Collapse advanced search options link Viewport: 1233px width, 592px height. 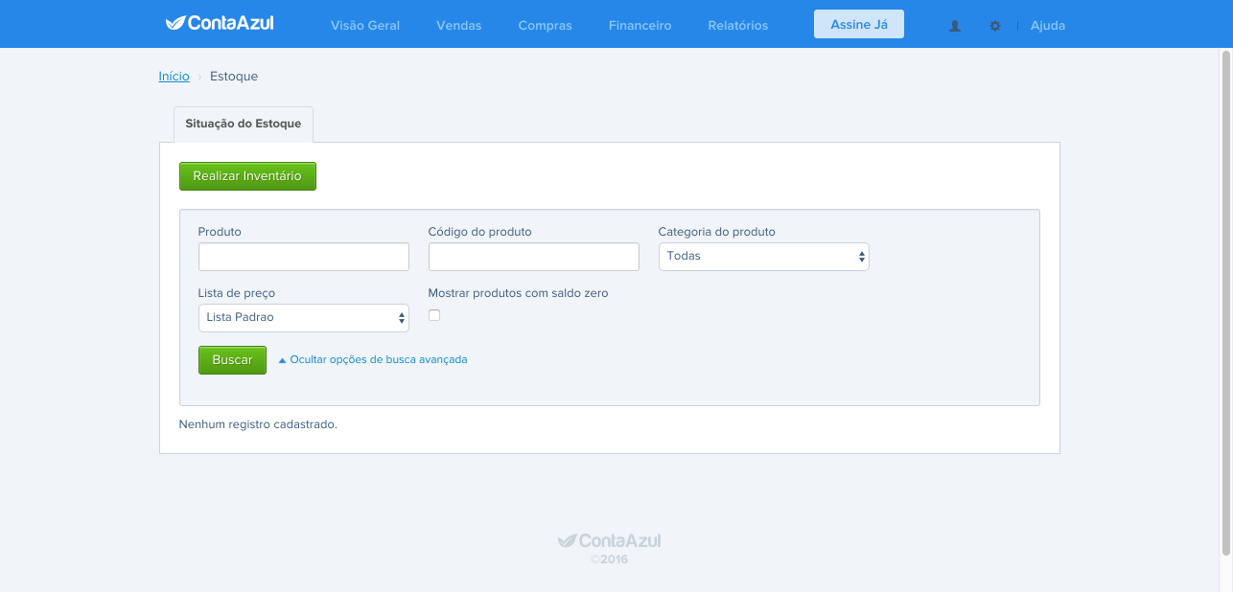(373, 360)
